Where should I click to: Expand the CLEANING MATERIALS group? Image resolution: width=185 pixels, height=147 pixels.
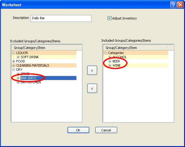pyautogui.click(x=14, y=65)
